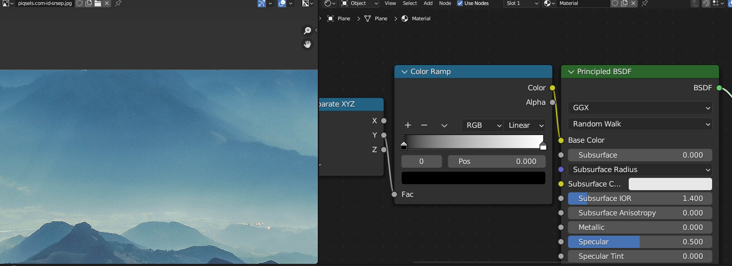Open the RGB color mode dropdown
732x266 pixels.
(483, 125)
